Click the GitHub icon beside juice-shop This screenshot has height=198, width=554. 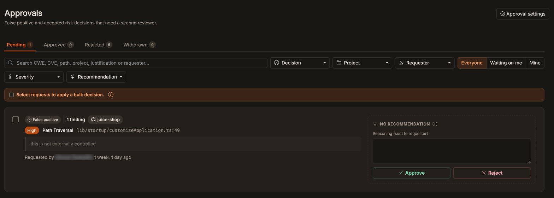[x=93, y=120]
